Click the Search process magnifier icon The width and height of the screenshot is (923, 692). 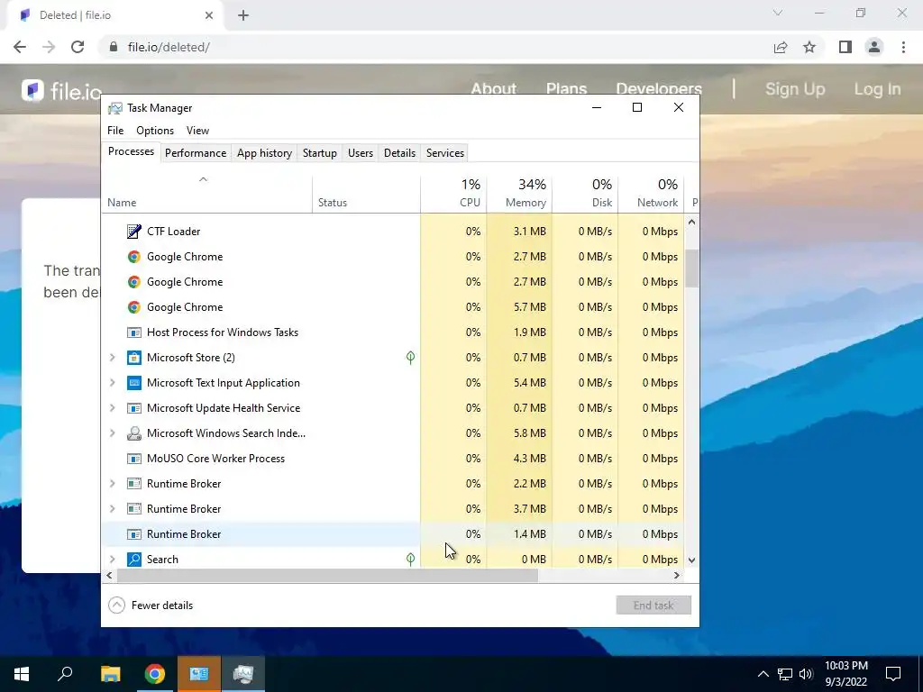(x=134, y=559)
